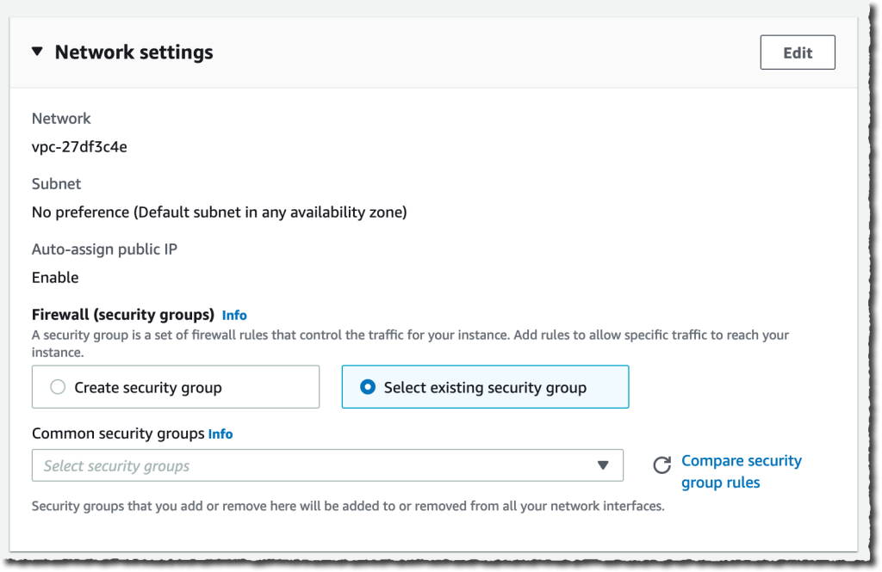
Task: Select the Create security group radio button
Action: point(57,387)
